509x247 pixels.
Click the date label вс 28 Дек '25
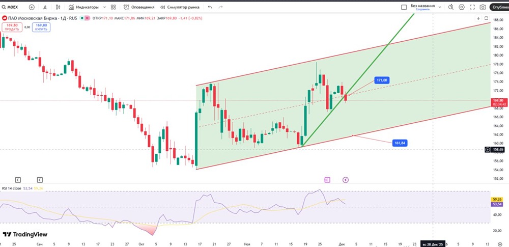433,244
